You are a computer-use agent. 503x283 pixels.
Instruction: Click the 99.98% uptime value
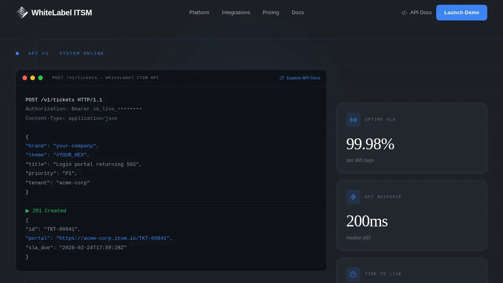(x=370, y=144)
